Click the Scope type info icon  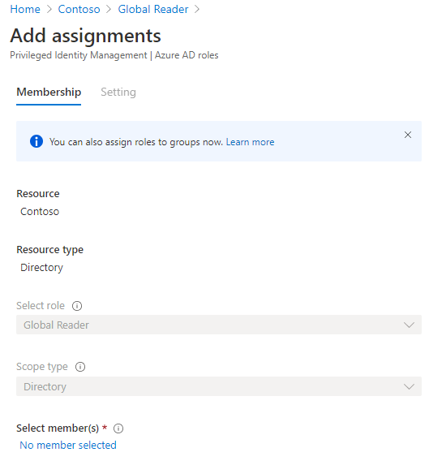click(x=80, y=367)
